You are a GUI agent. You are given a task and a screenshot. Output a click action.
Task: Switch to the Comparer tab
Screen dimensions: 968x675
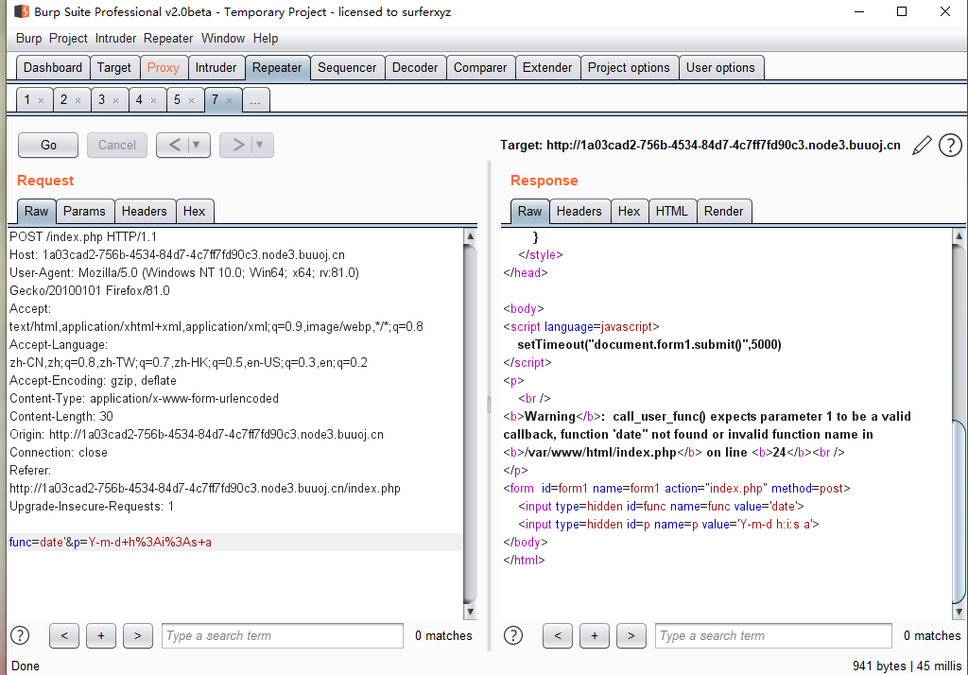[479, 67]
